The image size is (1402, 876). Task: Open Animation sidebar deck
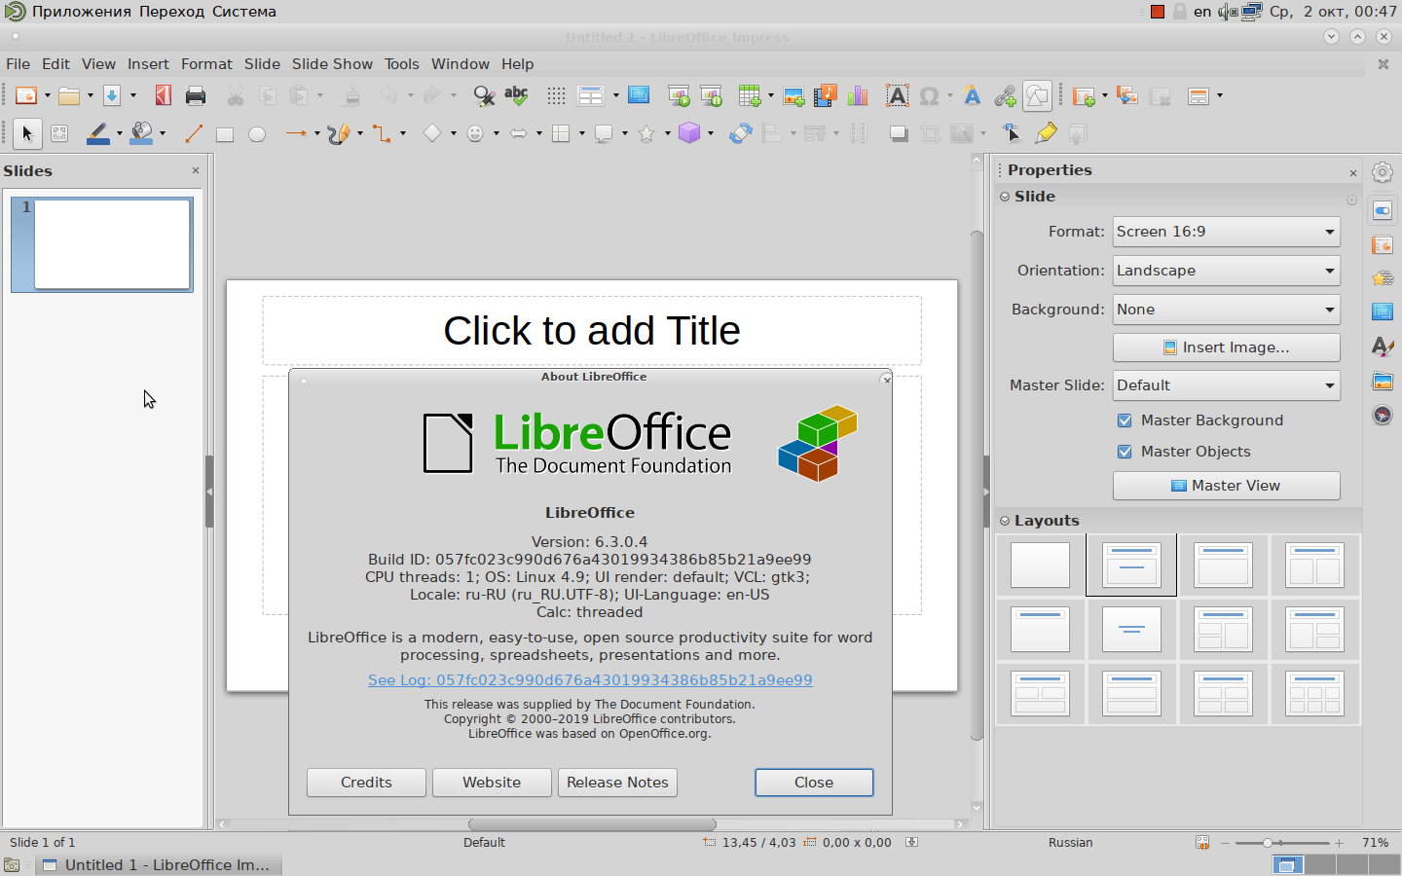point(1383,278)
